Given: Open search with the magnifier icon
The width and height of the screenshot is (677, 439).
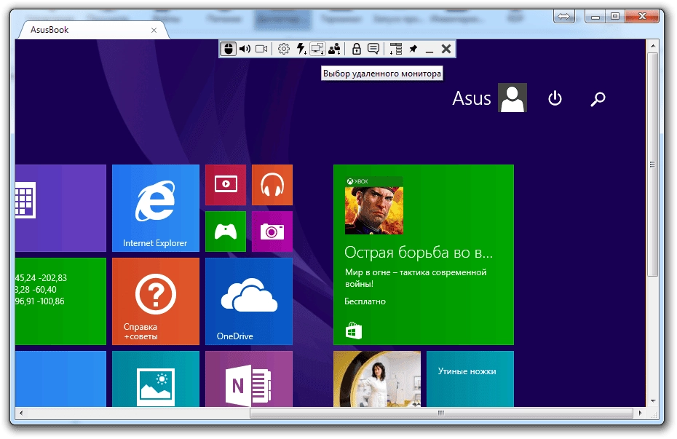Looking at the screenshot, I should (x=598, y=99).
